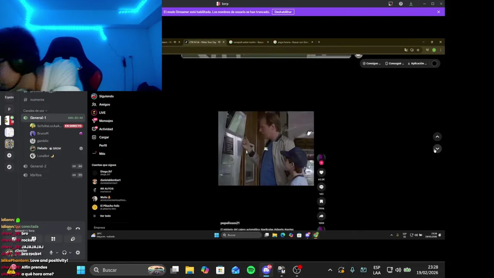The width and height of the screenshot is (494, 278).
Task: Join the General-2 voice channel
Action: [53, 166]
